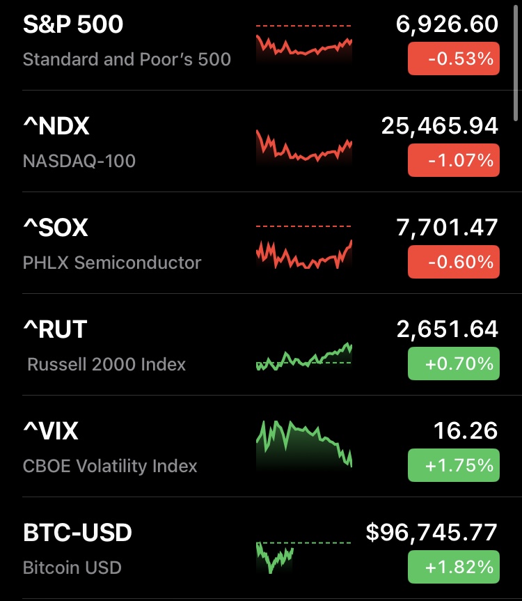Select the 25,465.94 NASDAQ price value
This screenshot has width=522, height=601.
439,126
